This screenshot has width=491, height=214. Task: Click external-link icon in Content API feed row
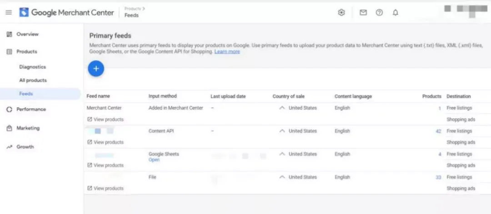pyautogui.click(x=90, y=142)
